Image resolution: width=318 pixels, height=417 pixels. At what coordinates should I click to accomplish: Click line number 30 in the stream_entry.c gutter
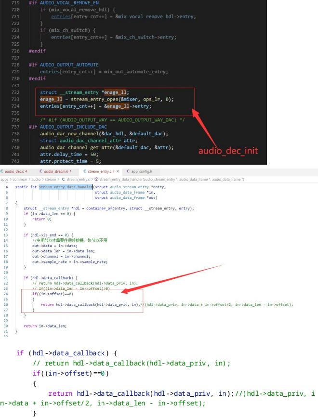[6, 326]
